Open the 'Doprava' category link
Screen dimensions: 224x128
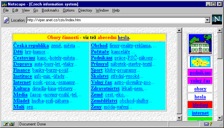pos(23,64)
